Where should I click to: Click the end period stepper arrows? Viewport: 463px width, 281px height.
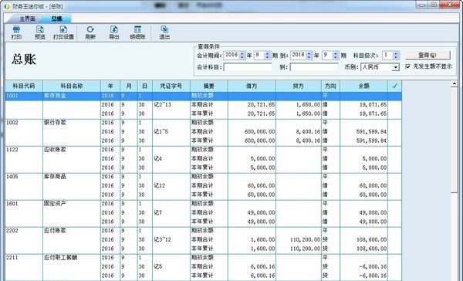pyautogui.click(x=335, y=56)
